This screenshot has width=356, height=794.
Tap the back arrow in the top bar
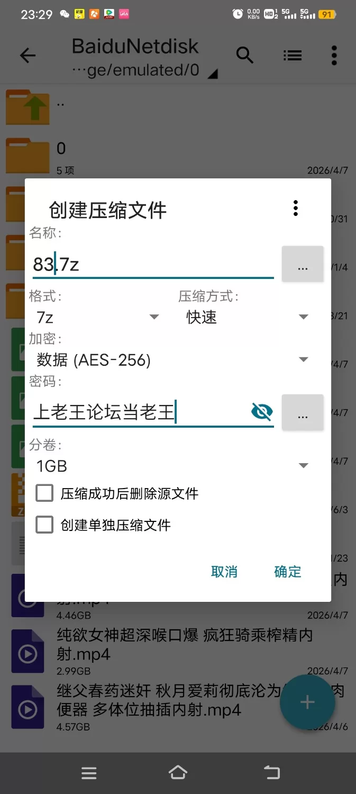28,55
